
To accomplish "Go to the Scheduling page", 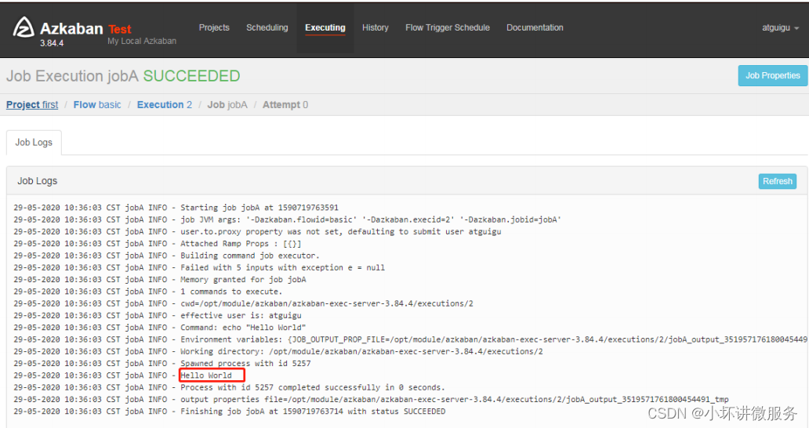I will [267, 28].
